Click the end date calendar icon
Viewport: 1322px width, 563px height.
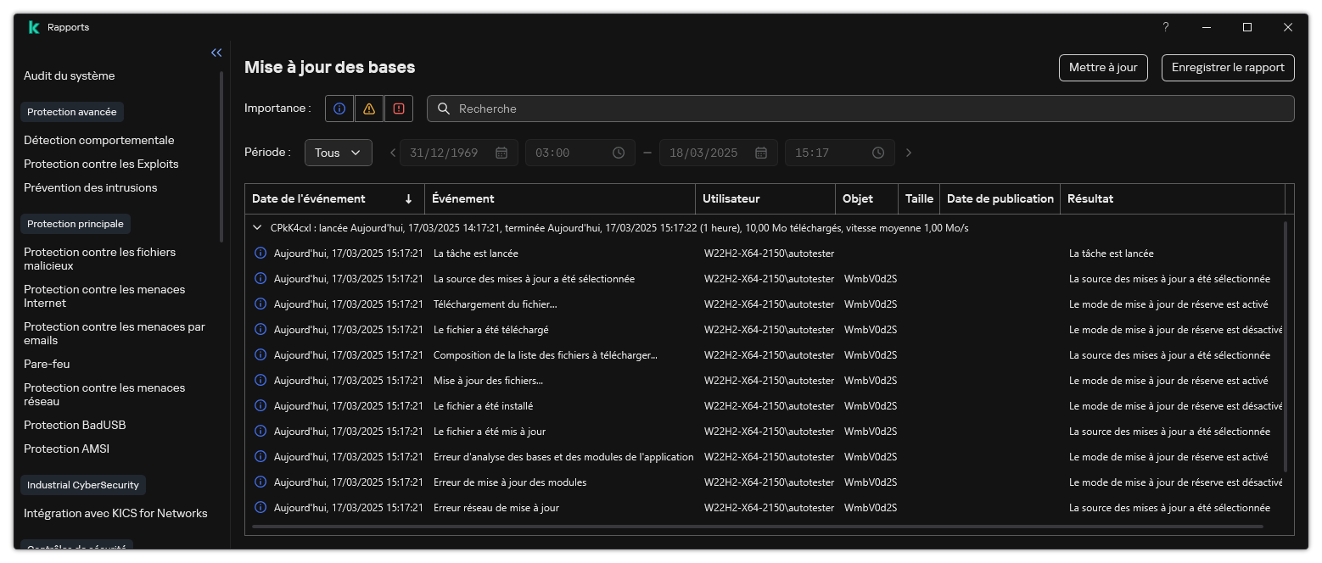click(x=760, y=153)
